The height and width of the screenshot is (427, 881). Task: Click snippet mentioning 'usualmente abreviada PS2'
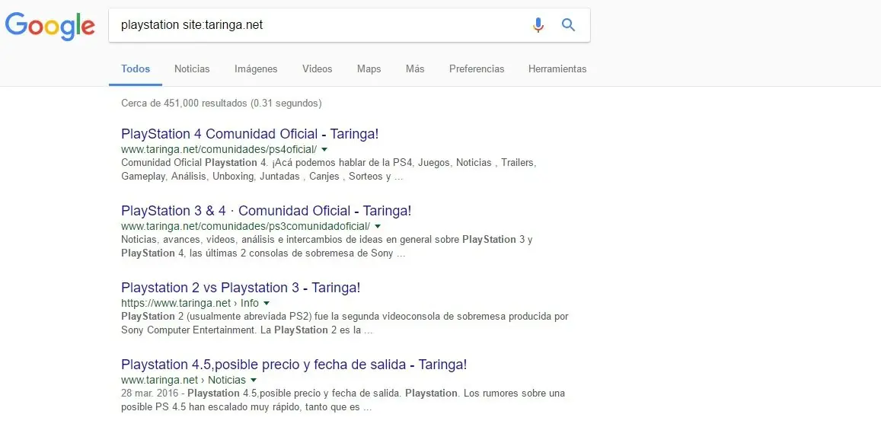tap(345, 323)
